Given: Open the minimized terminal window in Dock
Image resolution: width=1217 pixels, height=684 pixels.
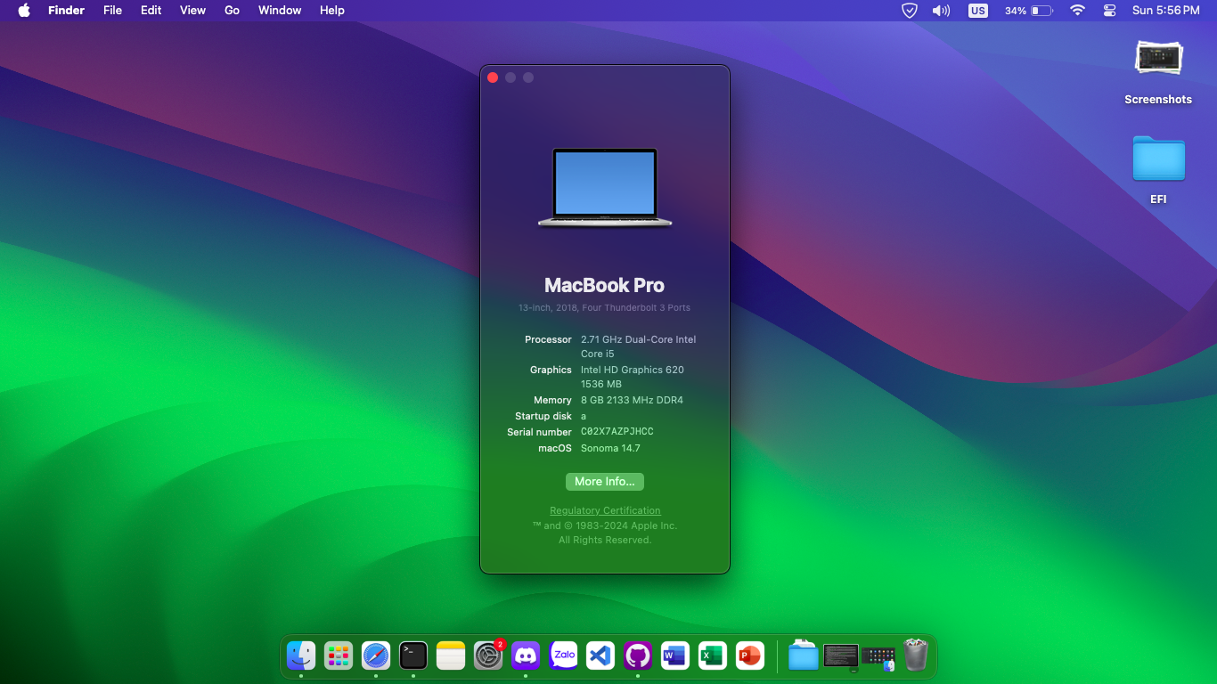Looking at the screenshot, I should pyautogui.click(x=841, y=656).
